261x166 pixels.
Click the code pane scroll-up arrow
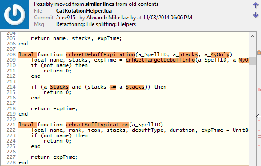[x=252, y=36]
